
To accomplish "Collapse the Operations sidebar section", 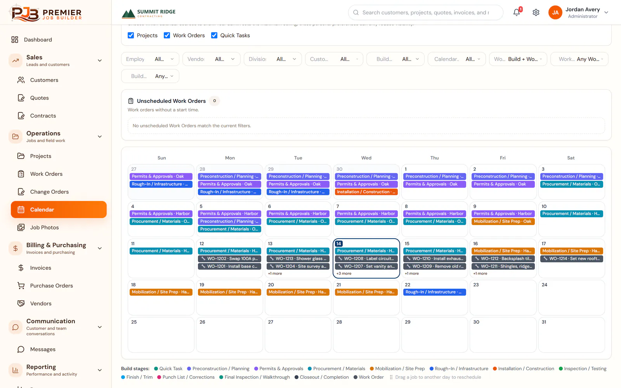I will (x=100, y=137).
